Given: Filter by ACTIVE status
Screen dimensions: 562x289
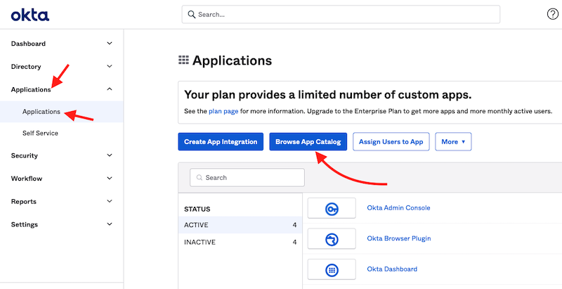Looking at the screenshot, I should point(240,225).
